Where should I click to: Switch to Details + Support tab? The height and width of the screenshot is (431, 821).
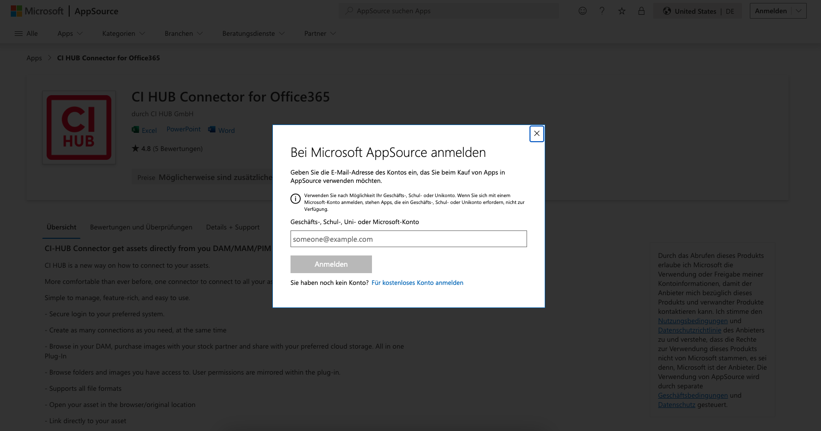click(x=233, y=227)
